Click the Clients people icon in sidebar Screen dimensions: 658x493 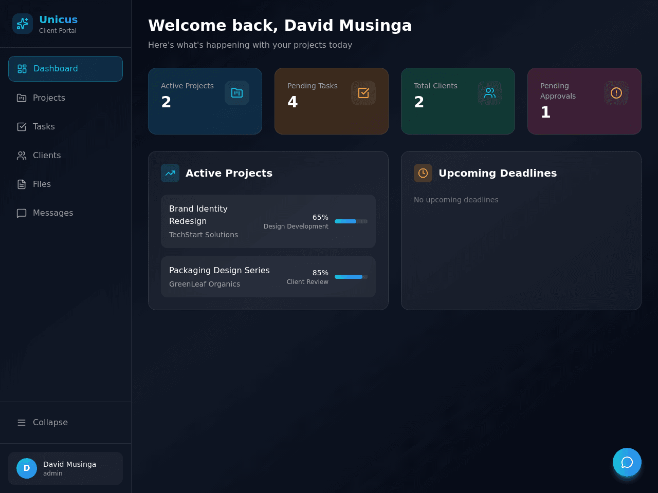22,155
